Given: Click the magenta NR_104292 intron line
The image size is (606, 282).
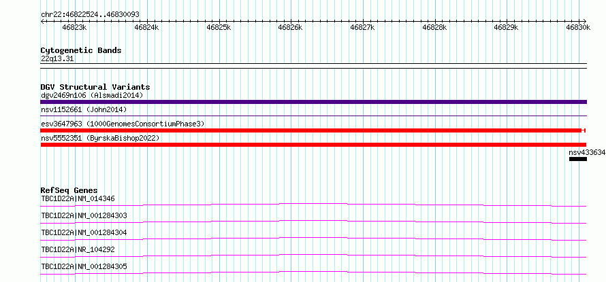Looking at the screenshot, I should click(313, 255).
